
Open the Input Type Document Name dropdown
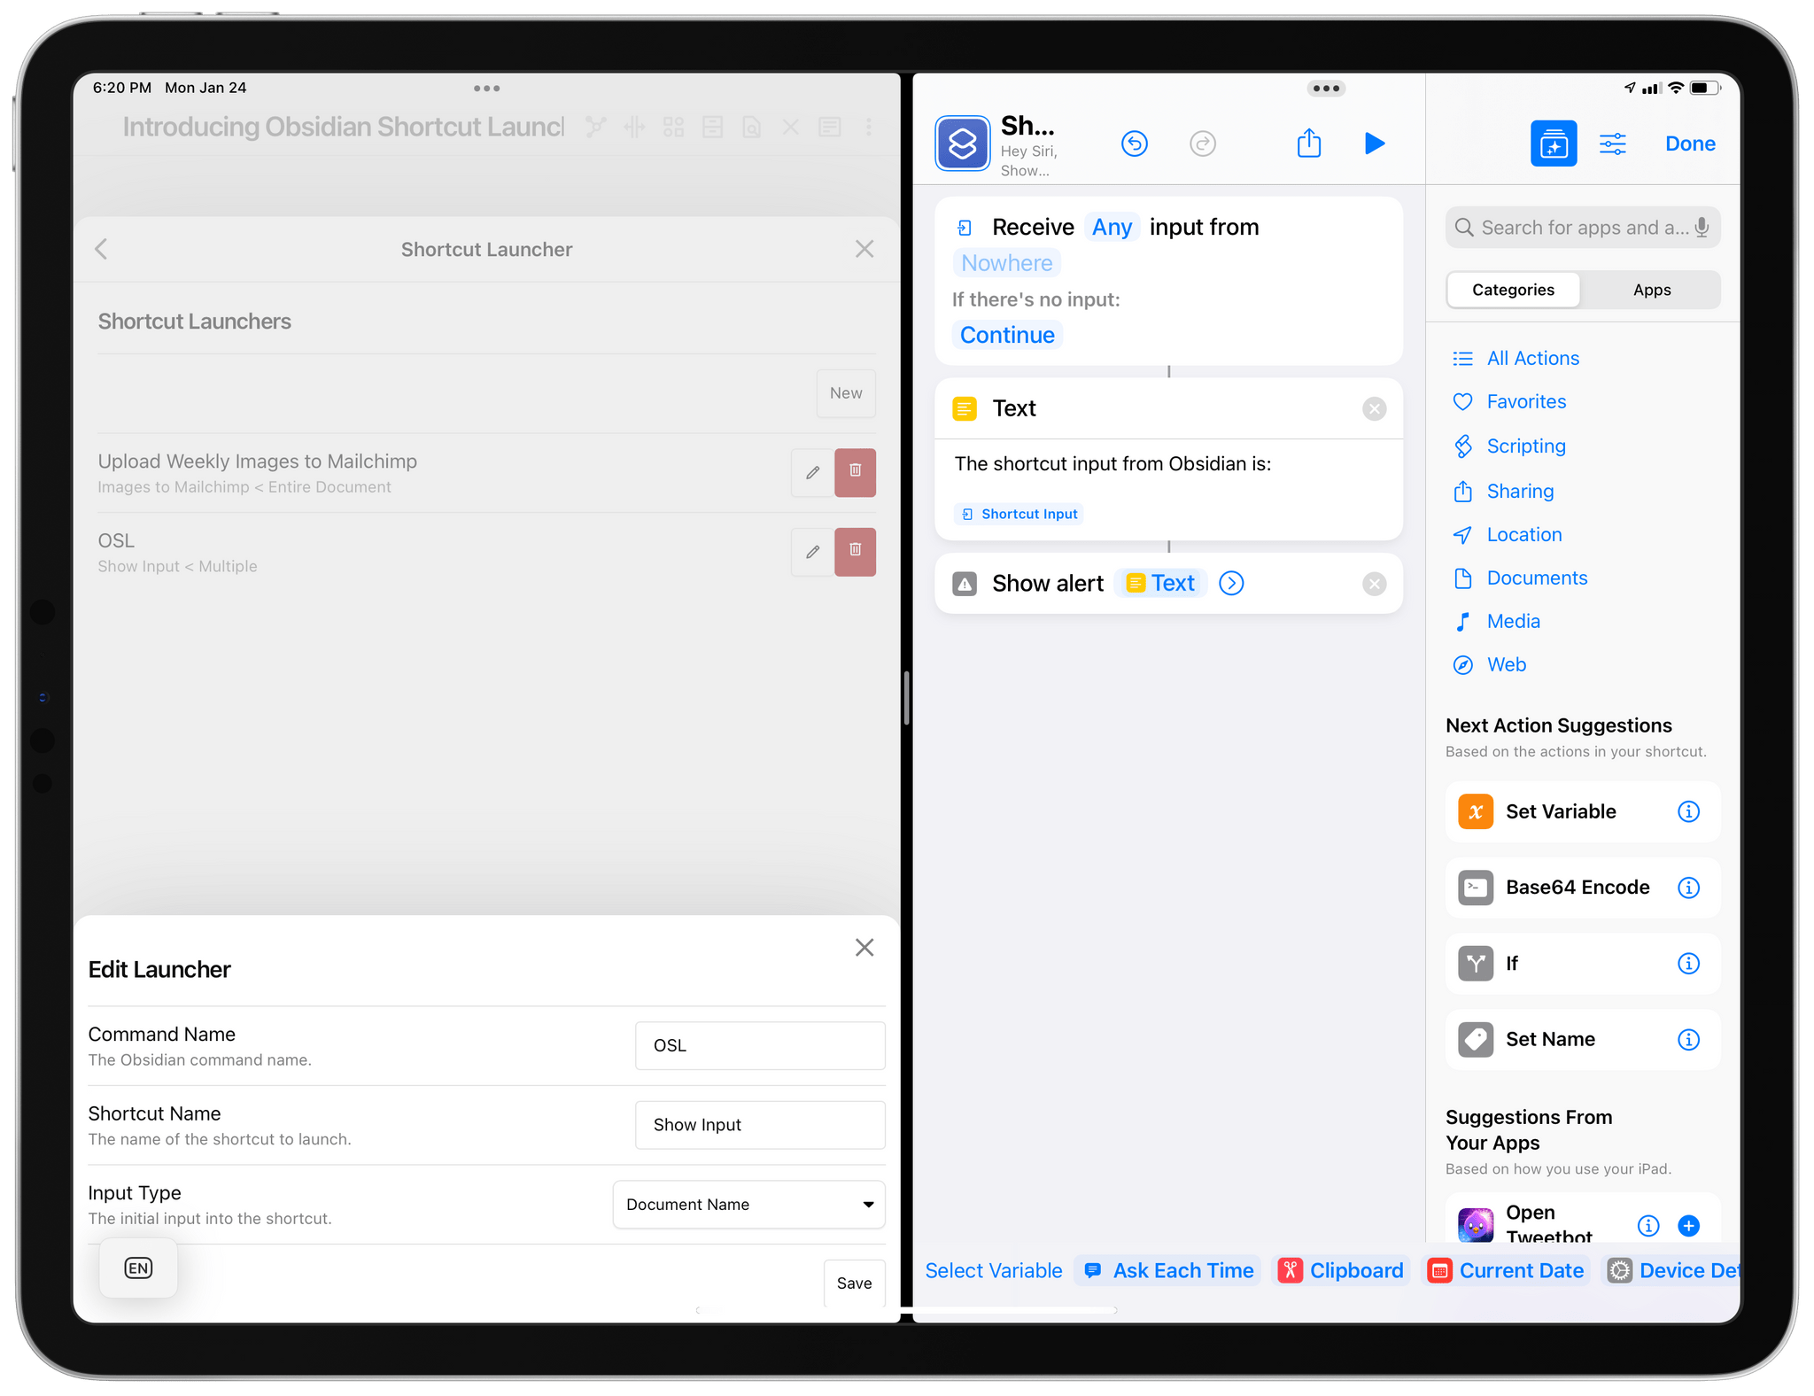click(x=748, y=1204)
